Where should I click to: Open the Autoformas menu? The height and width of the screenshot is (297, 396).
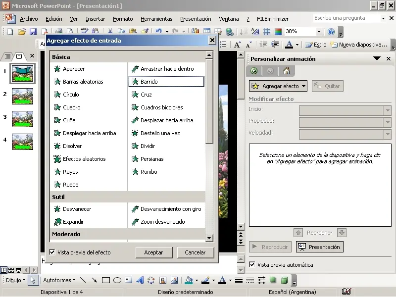(x=58, y=280)
